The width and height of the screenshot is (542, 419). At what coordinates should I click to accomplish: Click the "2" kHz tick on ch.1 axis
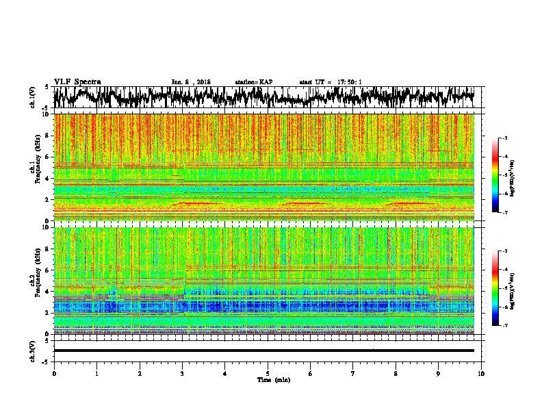point(48,200)
